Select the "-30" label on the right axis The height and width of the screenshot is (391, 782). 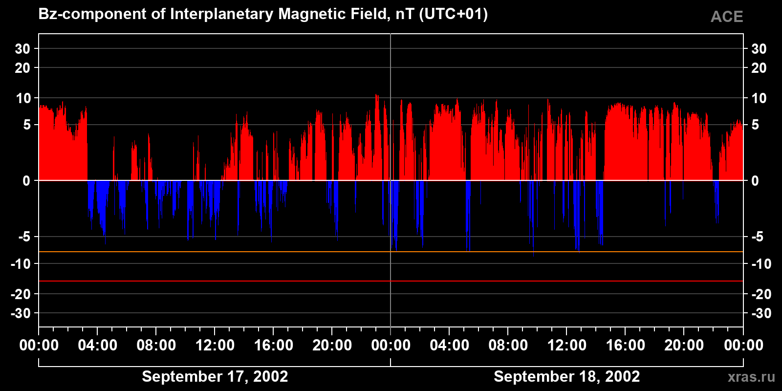point(761,313)
